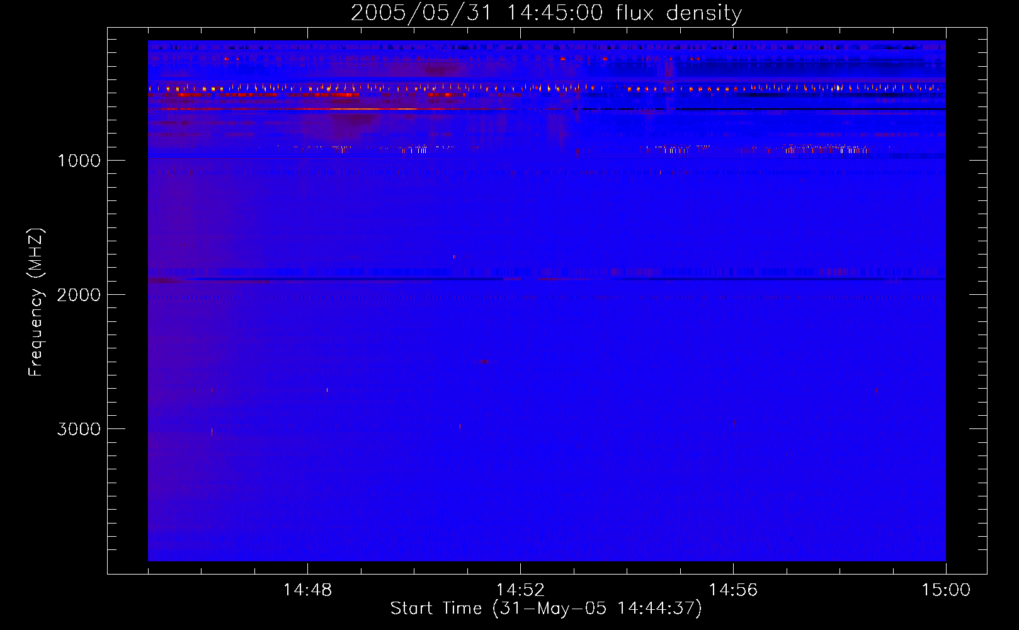Image resolution: width=1019 pixels, height=630 pixels.
Task: Click the 1000 frequency tick label
Action: [x=79, y=161]
